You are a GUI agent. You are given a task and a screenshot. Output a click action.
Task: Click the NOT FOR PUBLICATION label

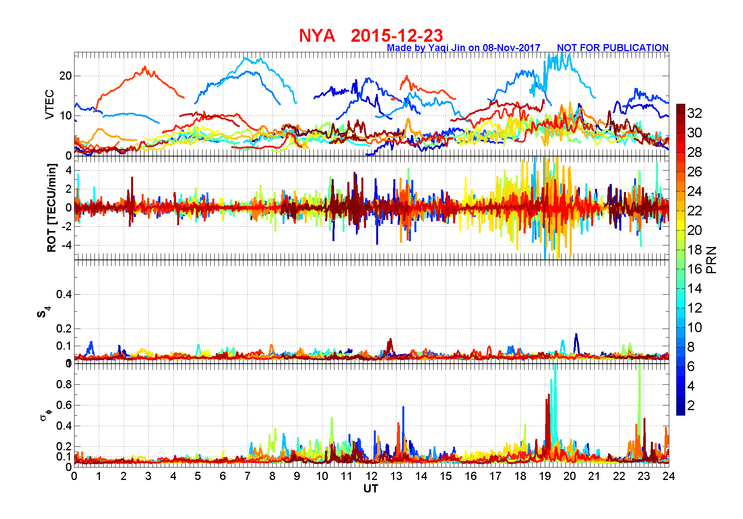613,48
